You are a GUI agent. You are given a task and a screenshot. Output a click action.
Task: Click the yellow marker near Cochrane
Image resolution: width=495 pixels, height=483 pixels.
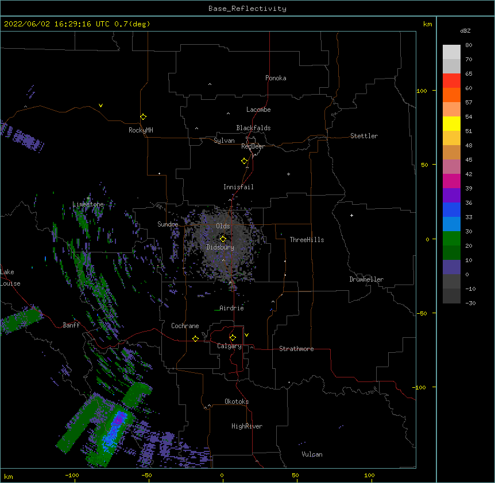pyautogui.click(x=195, y=338)
